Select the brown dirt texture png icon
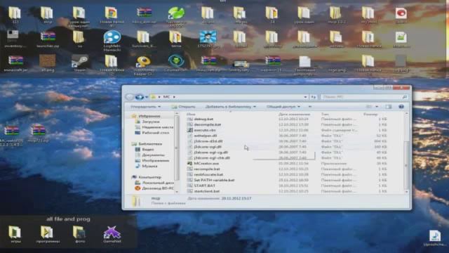 (48, 63)
